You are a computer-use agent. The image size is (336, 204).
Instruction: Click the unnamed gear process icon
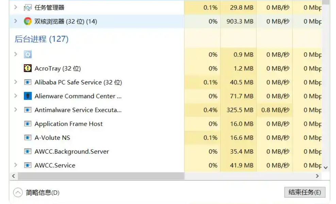tap(28, 54)
